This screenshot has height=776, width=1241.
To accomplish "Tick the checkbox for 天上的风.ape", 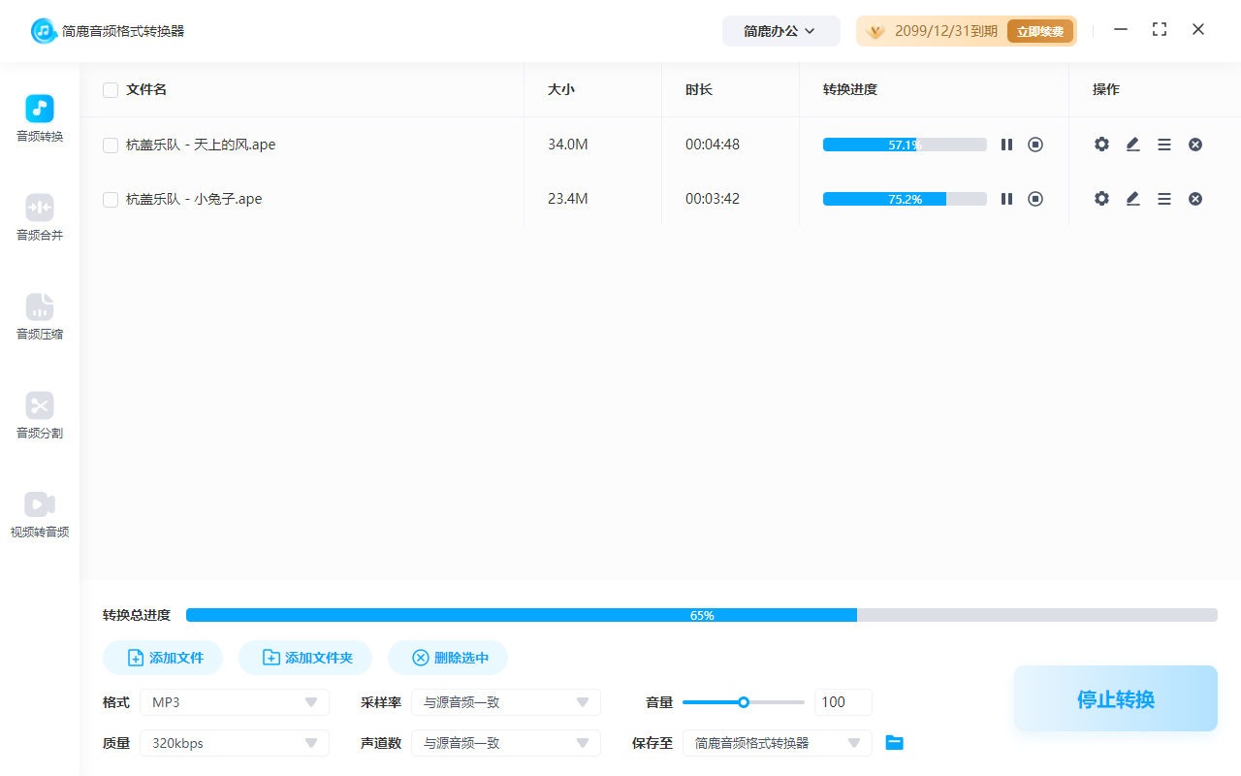I will pyautogui.click(x=110, y=144).
